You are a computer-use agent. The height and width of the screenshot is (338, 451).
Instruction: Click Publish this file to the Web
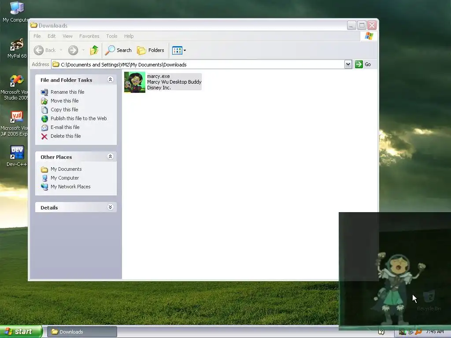coord(78,118)
